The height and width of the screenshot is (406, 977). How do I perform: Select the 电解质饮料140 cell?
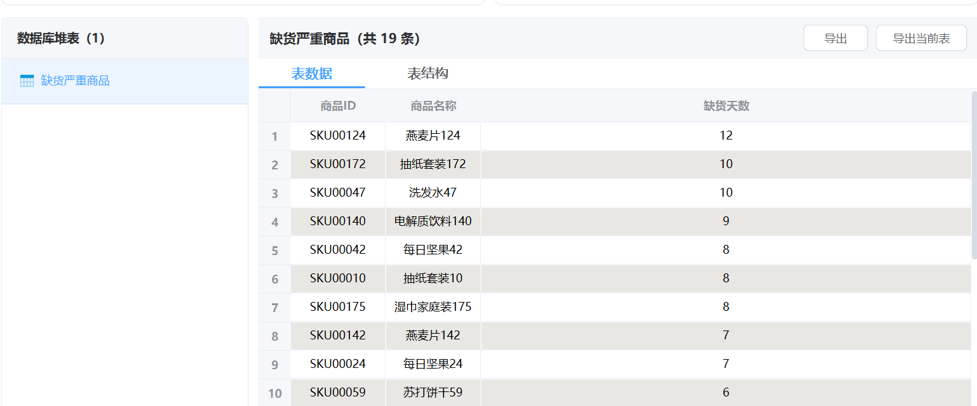pos(433,221)
